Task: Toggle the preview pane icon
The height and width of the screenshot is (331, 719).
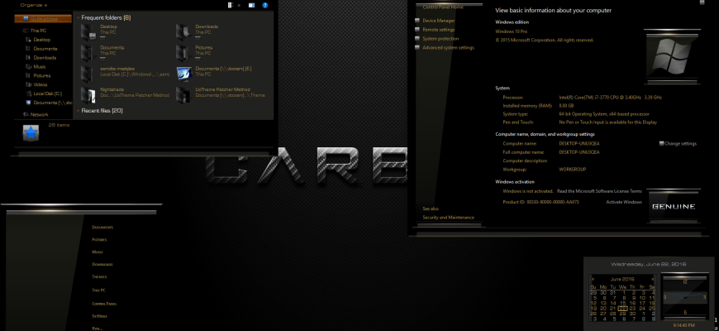Action: click(x=251, y=5)
